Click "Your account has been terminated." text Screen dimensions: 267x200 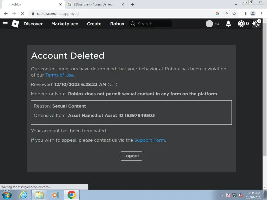69,131
